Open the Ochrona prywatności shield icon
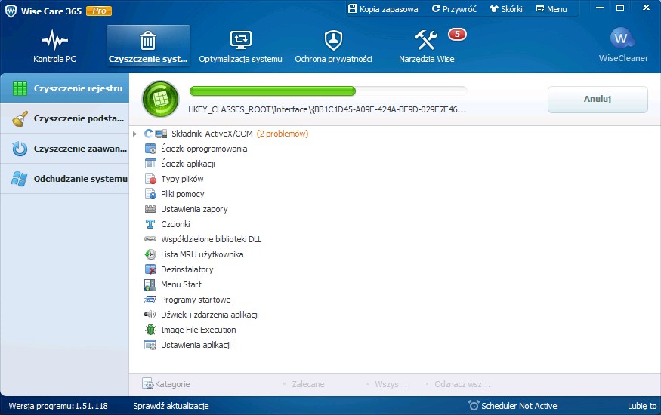Screen dimensions: 661x415 click(333, 41)
